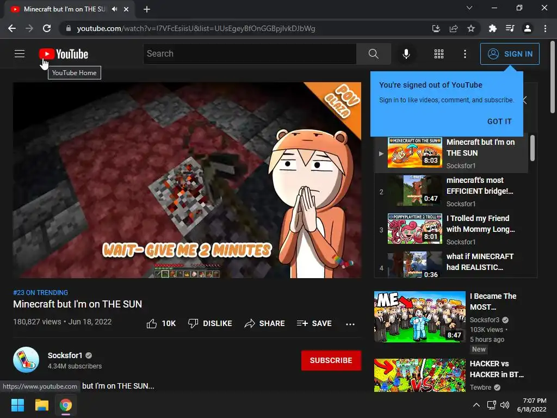The image size is (557, 418).
Task: Open Chrome profile avatar
Action: tap(528, 28)
